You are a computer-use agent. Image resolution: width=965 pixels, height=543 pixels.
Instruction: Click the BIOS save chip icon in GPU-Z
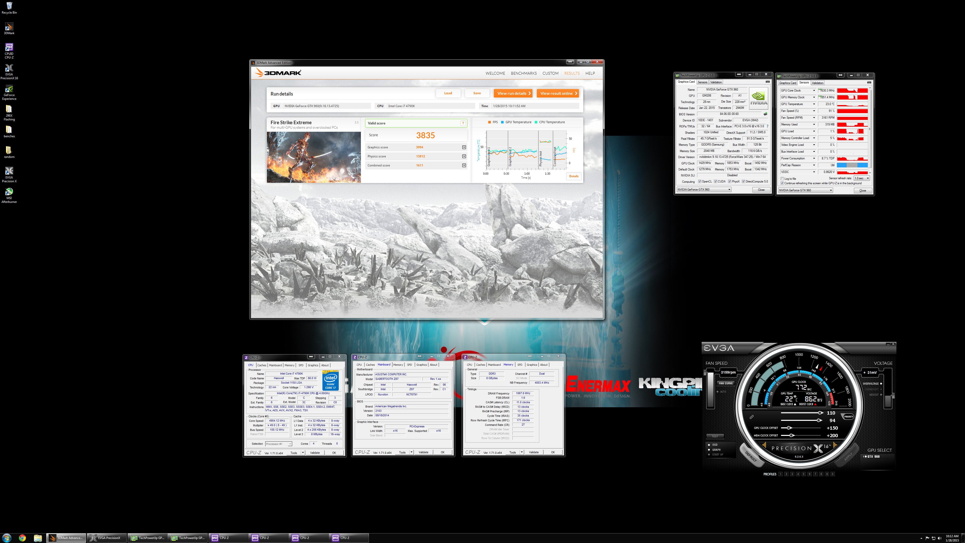click(x=765, y=114)
